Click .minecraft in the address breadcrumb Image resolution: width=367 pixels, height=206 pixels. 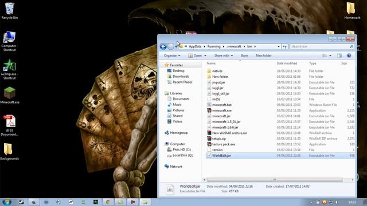pos(233,46)
